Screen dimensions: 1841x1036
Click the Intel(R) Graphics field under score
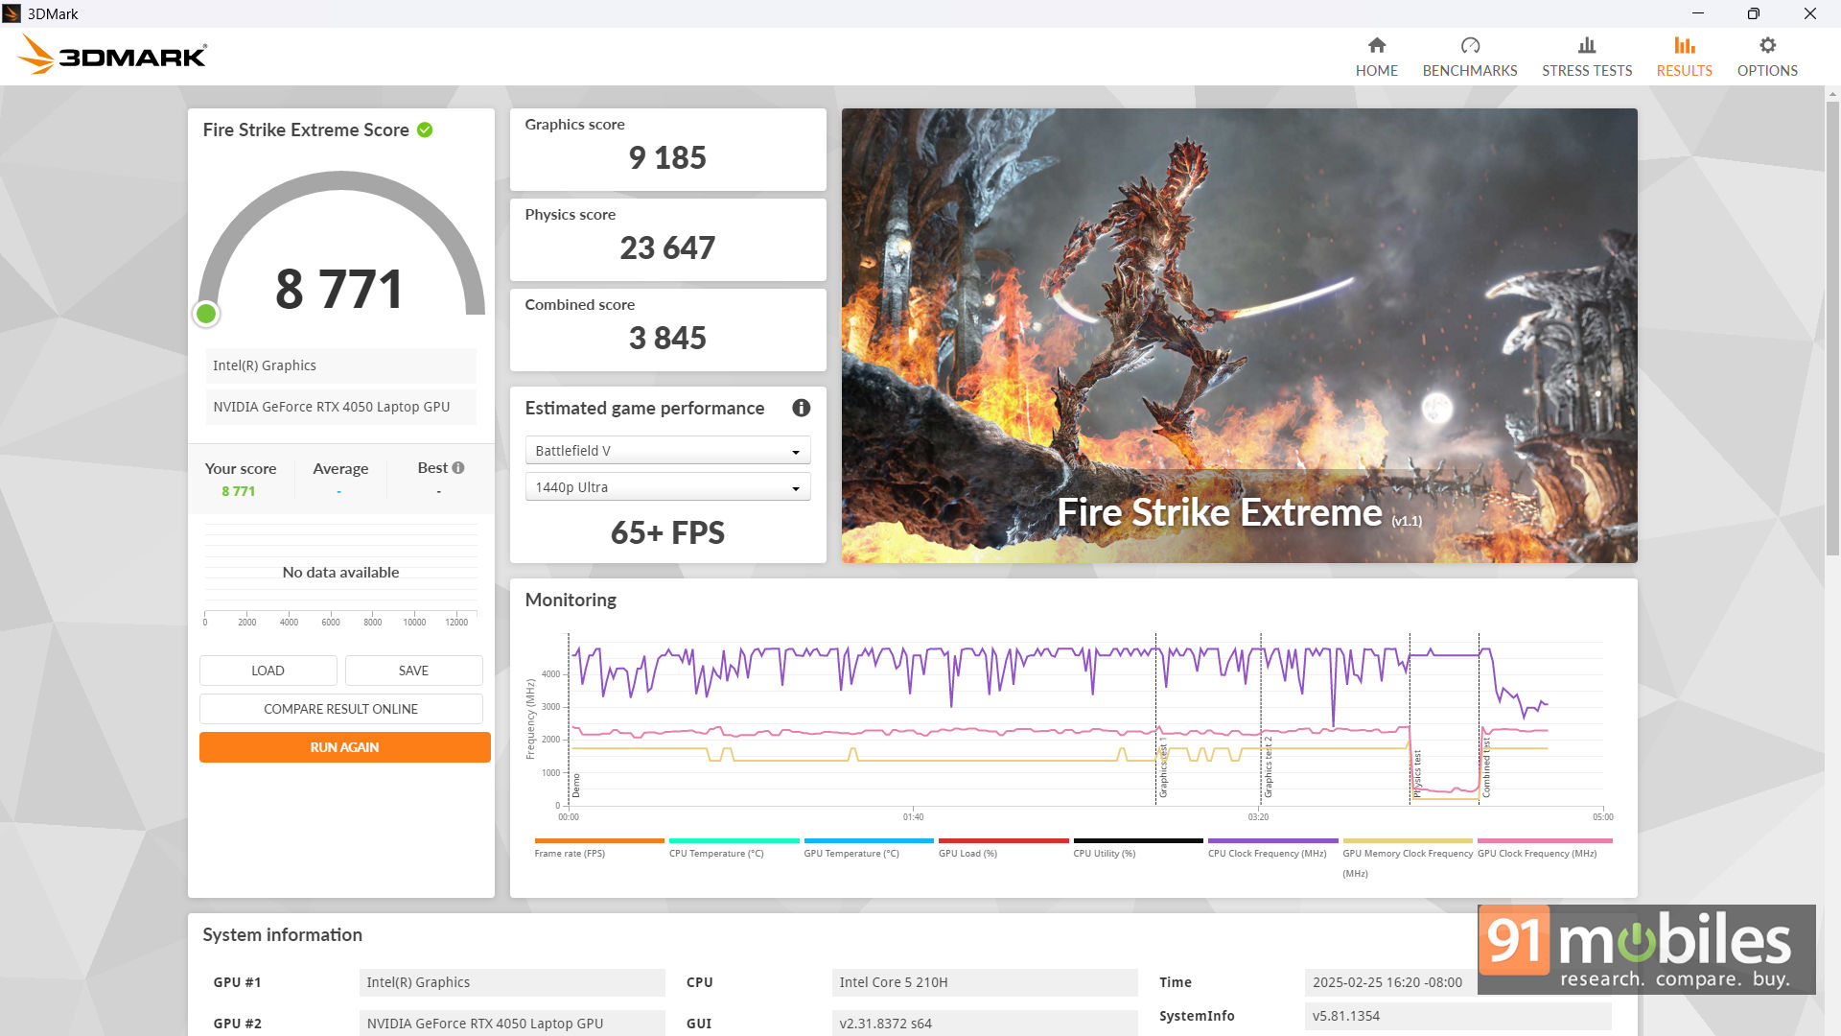point(340,365)
